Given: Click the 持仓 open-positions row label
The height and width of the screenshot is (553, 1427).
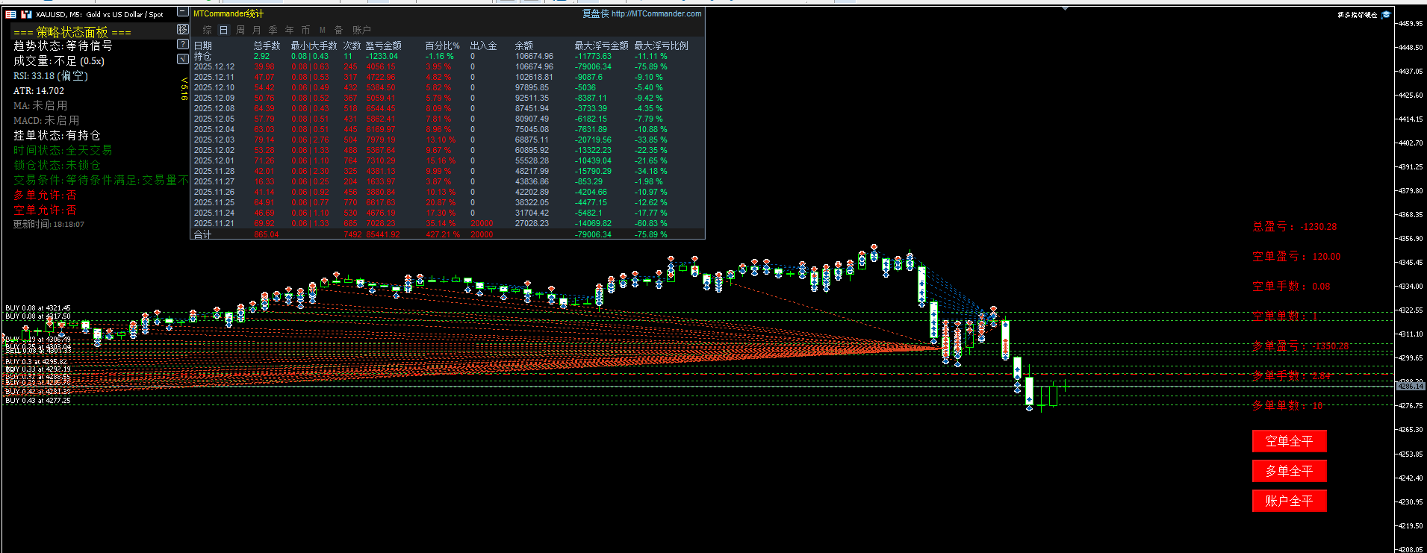Looking at the screenshot, I should point(203,56).
